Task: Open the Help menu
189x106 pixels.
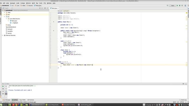Action: [54, 3]
